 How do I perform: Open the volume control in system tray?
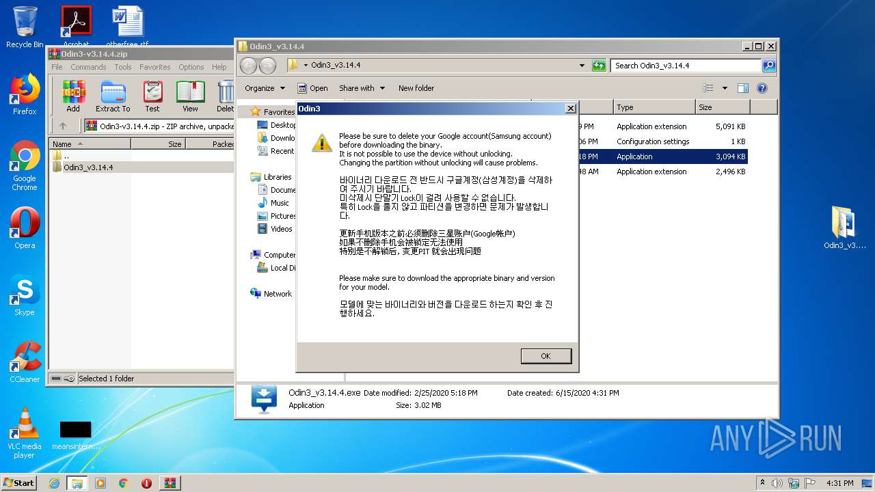[777, 483]
